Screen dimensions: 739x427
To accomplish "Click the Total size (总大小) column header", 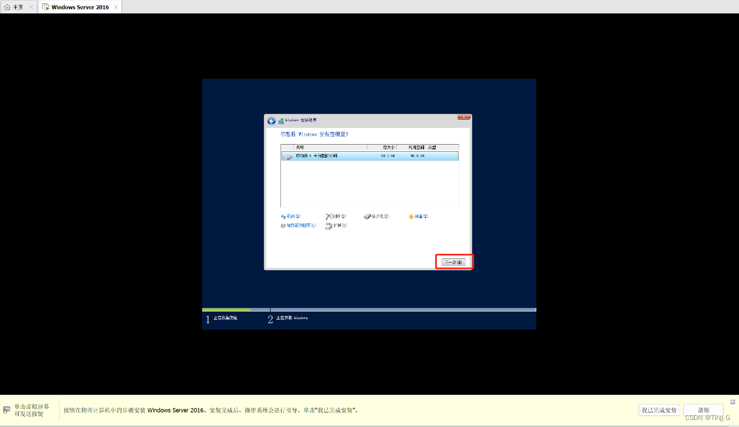I will (x=382, y=148).
